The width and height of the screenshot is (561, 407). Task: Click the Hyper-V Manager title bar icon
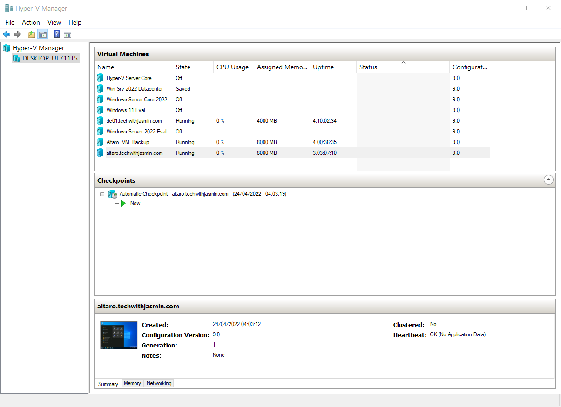(x=8, y=8)
